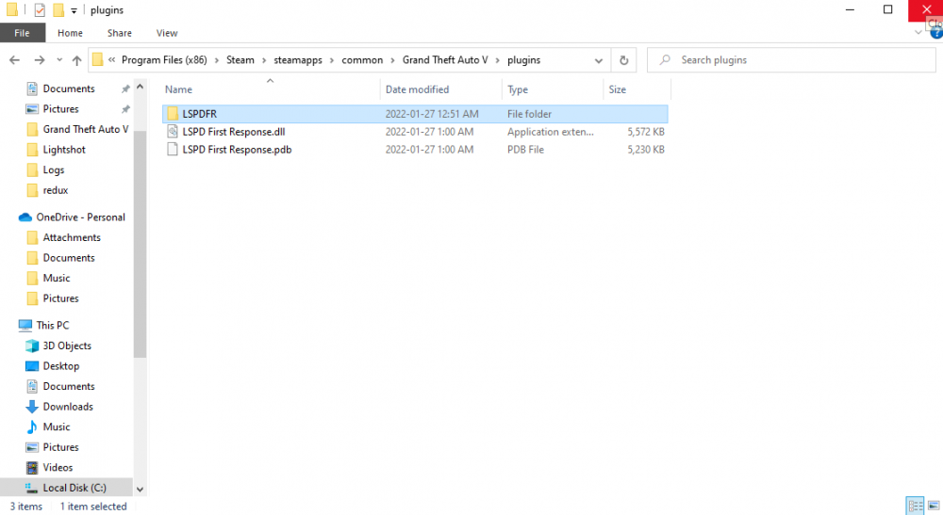Image resolution: width=943 pixels, height=515 pixels.
Task: Go up one folder level
Action: 76,60
